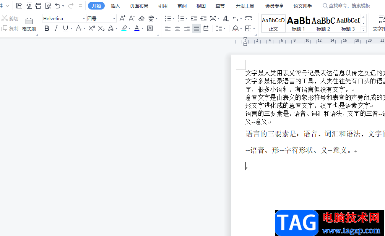Open the 开始 ribbon tab
The height and width of the screenshot is (236, 385).
[96, 6]
